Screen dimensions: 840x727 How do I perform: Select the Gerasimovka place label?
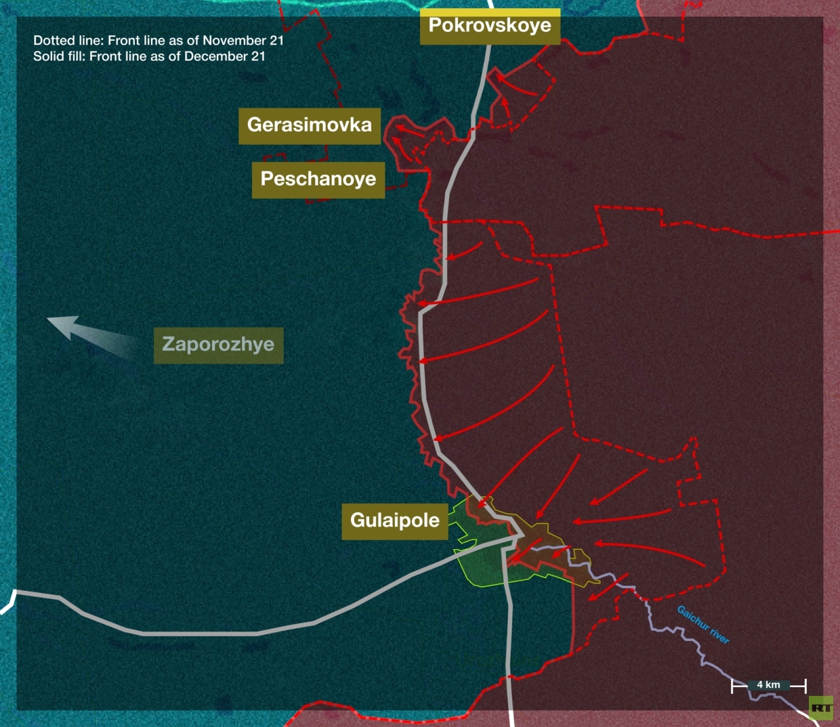coord(310,125)
